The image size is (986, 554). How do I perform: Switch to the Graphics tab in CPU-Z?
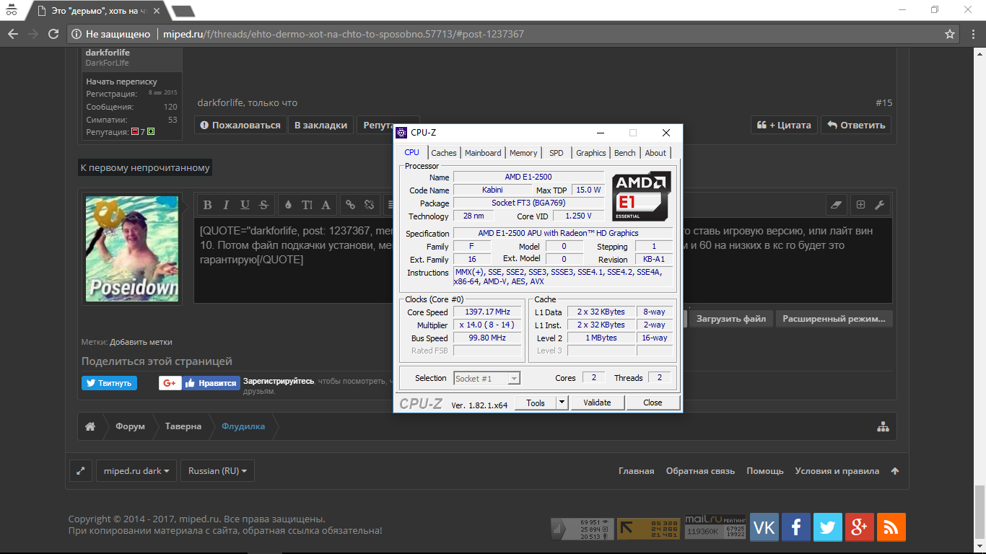point(591,153)
